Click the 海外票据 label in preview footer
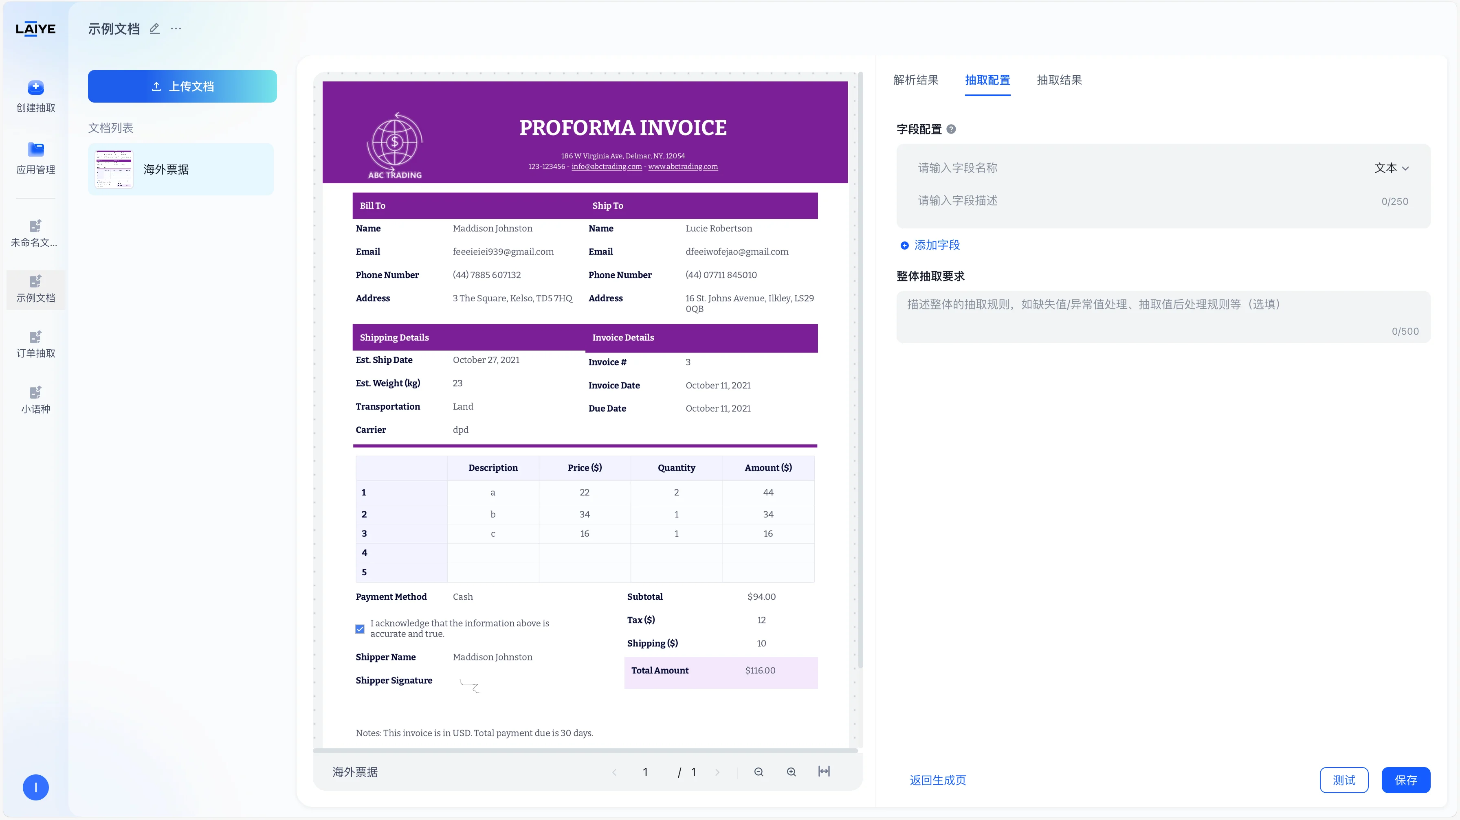This screenshot has width=1460, height=820. 355,772
